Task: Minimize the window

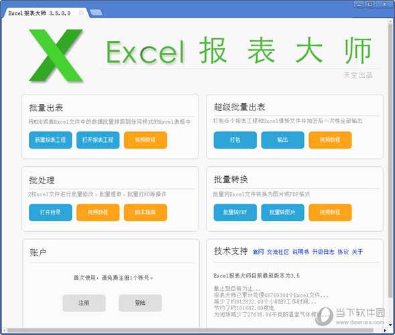Action: tap(359, 5)
